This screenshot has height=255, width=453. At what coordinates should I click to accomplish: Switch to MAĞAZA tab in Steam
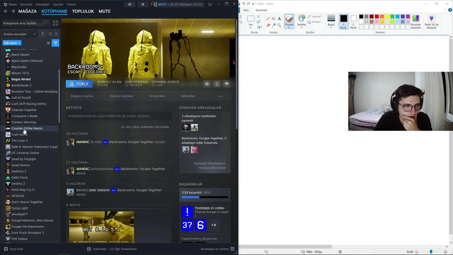pos(28,11)
